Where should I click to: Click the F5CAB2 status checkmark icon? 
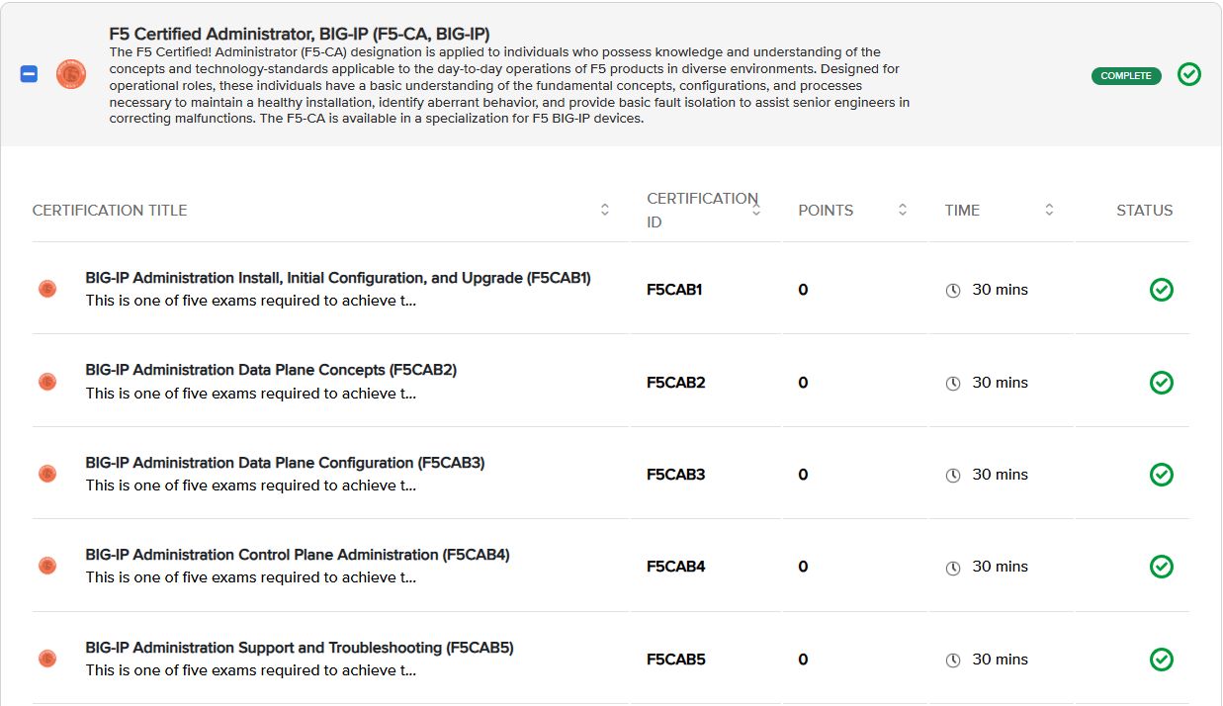click(1162, 383)
